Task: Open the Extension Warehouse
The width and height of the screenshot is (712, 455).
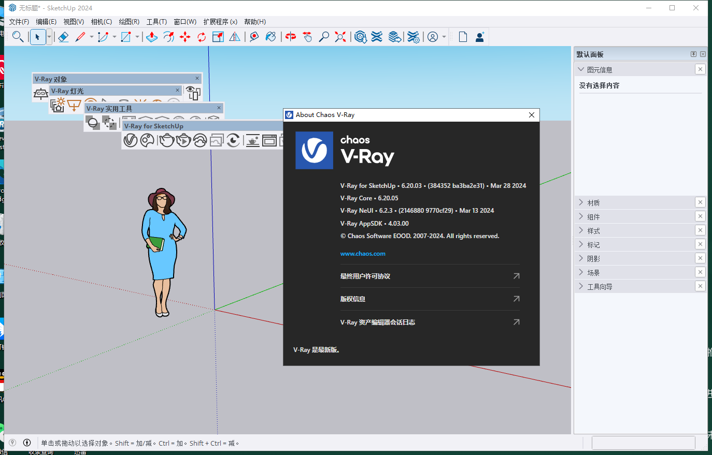Action: [377, 37]
